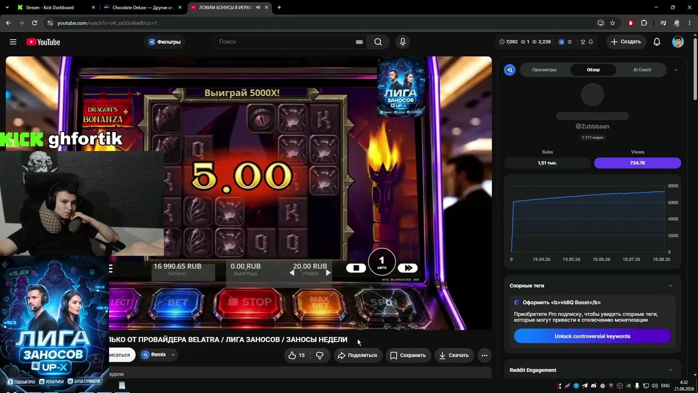Viewport: 698px width, 393px height.
Task: Select the Просмотры tab in vidIQ panel
Action: click(544, 70)
